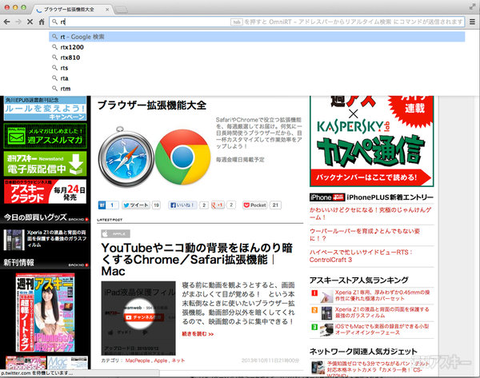This screenshot has height=378, width=480.
Task: Choose the rts suggestion
Action: [x=257, y=68]
